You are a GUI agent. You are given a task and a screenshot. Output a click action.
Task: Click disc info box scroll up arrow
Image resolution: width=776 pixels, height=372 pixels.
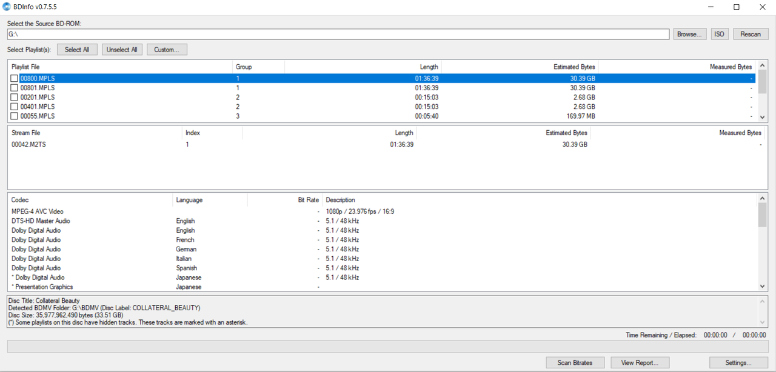(763, 300)
